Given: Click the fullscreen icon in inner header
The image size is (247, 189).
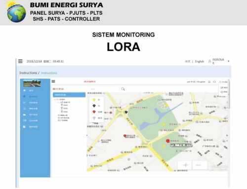Looking at the screenshot, I should click(x=214, y=82).
